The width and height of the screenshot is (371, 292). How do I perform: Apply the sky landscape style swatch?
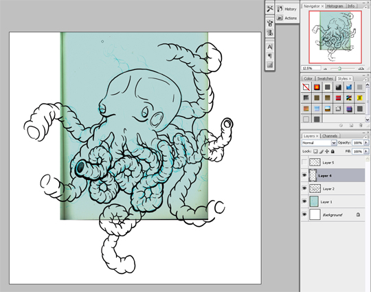pos(328,109)
